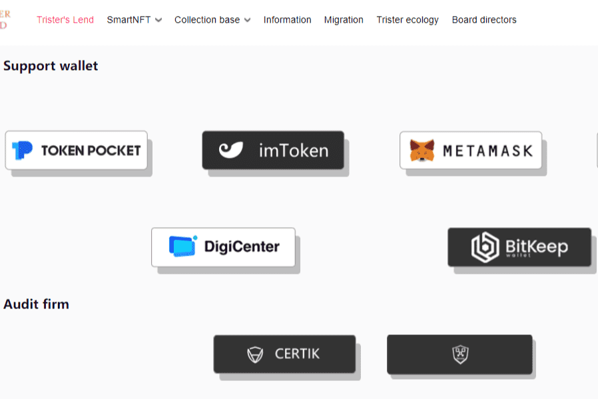The width and height of the screenshot is (598, 399).
Task: Click the DigiCenter blue logo icon
Action: pyautogui.click(x=181, y=246)
